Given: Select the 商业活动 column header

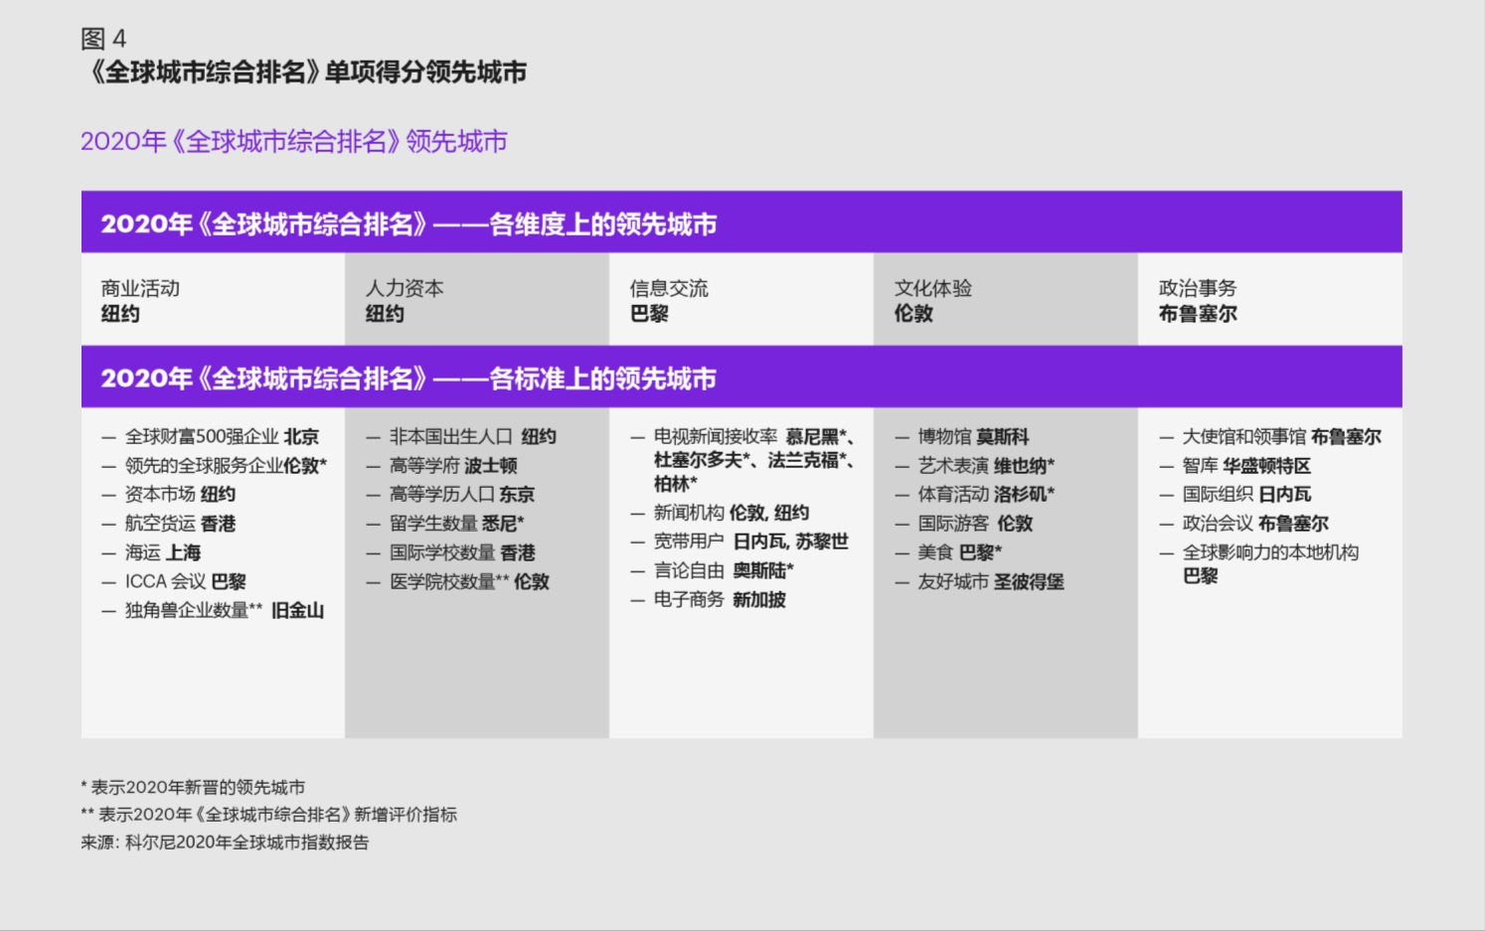Looking at the screenshot, I should click(142, 288).
